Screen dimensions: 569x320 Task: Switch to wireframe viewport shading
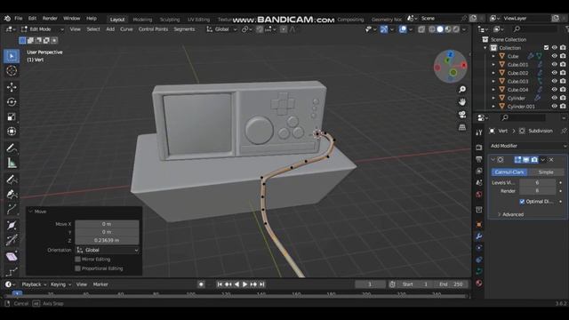[432, 29]
